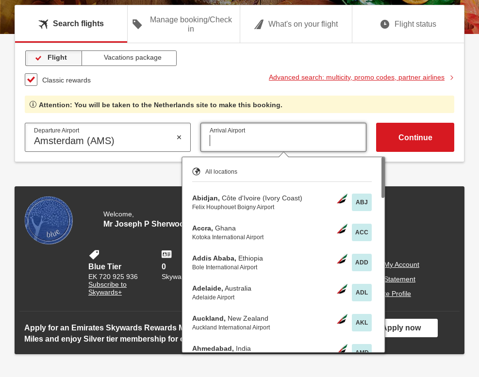Click the arrow next to Advanced search
479x377 pixels.
452,78
